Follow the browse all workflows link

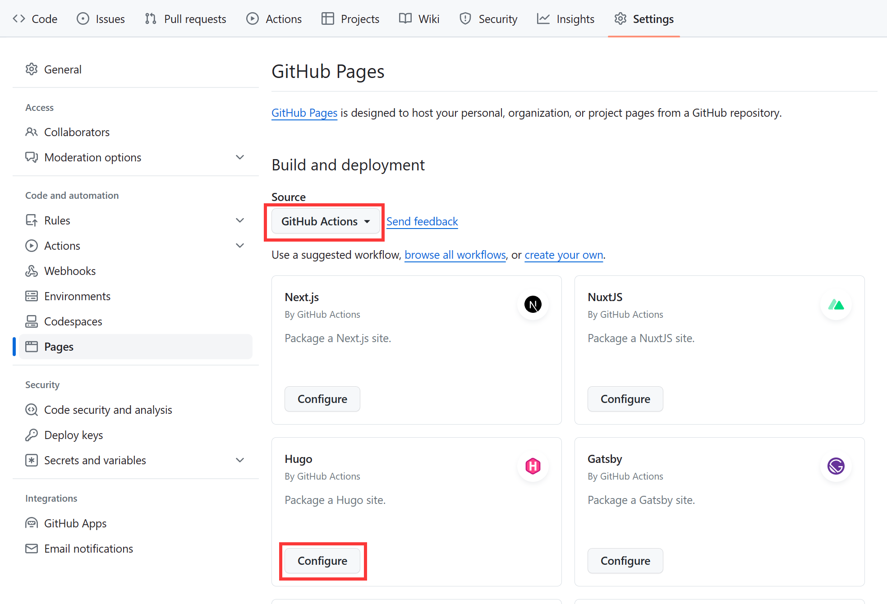tap(455, 255)
